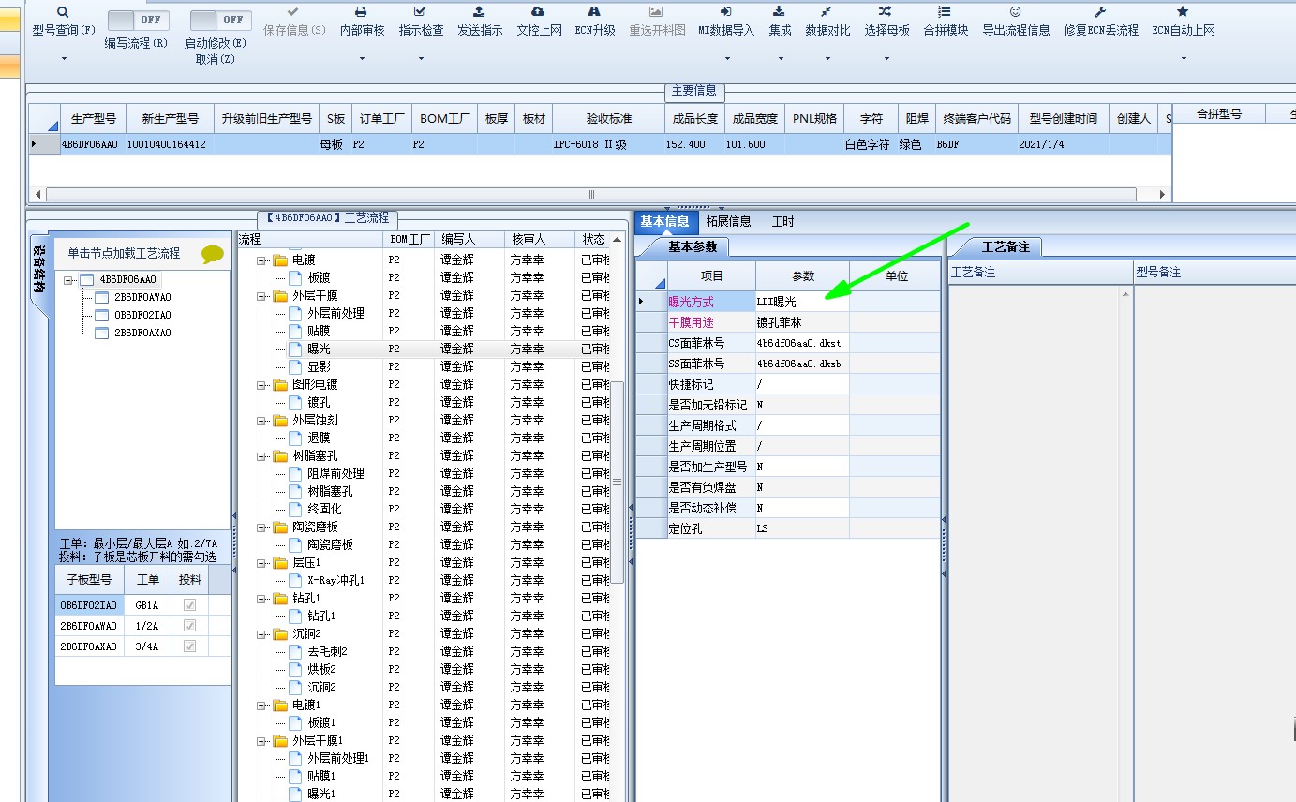
Task: Click the 验收标准 column header
Action: point(609,119)
